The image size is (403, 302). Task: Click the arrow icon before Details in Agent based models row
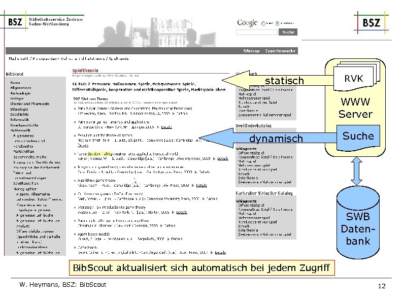(169, 239)
